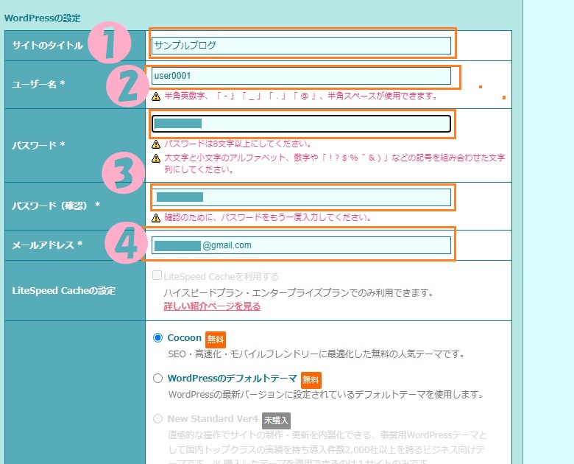This screenshot has height=464, width=574.
Task: Open the 詳しい紹介ページを見る link
Action: (212, 306)
